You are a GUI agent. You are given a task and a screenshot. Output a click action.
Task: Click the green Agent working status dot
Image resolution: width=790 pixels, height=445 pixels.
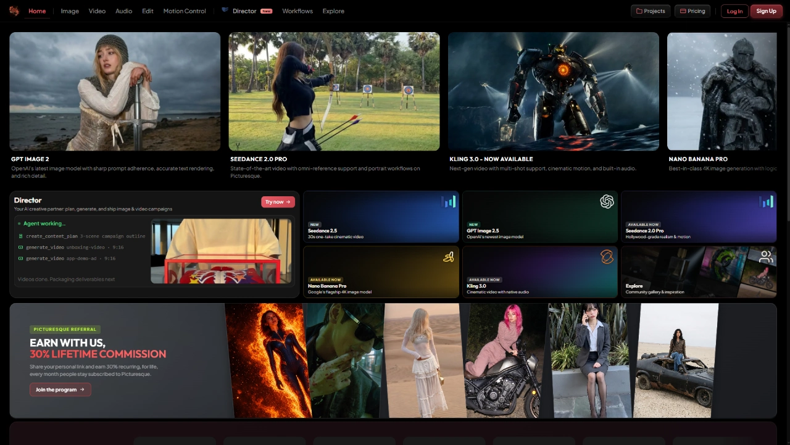click(19, 224)
